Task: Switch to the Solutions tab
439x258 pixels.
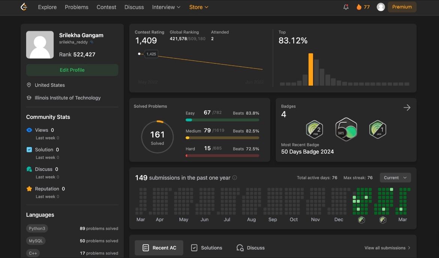Action: coord(207,248)
